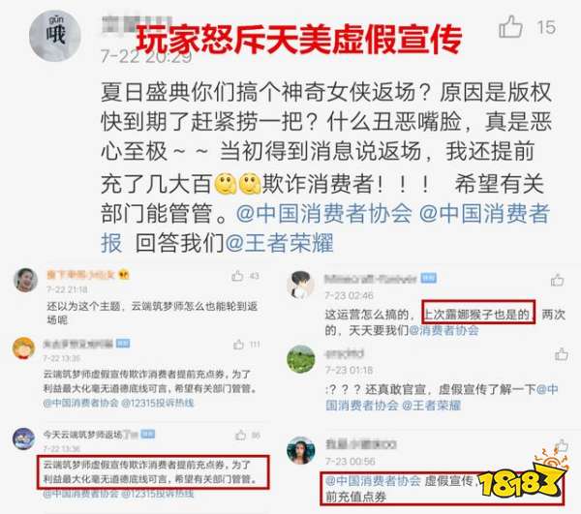Like the top comment with 15 likes
Viewport: 581px width, 514px height.
(x=510, y=27)
